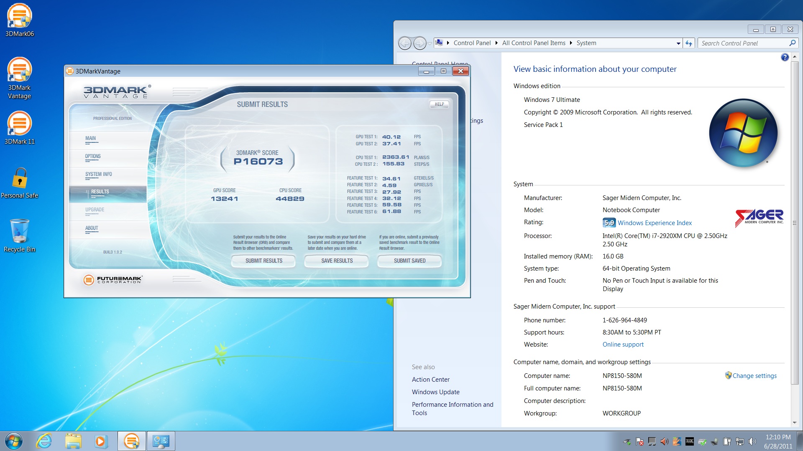Open Action Center under See also
803x451 pixels.
(x=431, y=380)
